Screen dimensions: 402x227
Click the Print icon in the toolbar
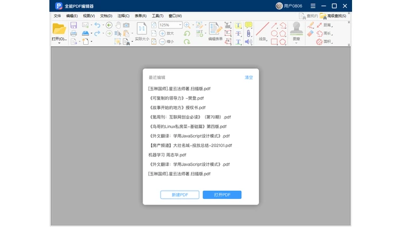74,33
